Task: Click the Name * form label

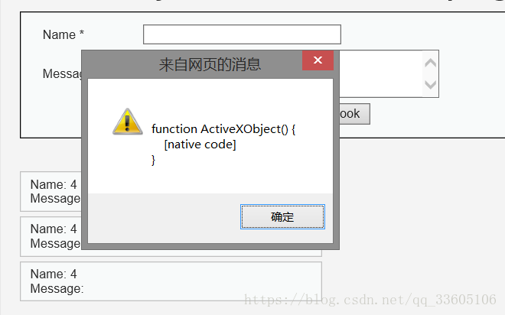Action: pos(64,34)
